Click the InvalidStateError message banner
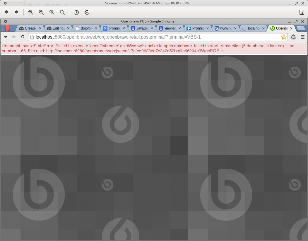Viewport: 308px width, 241px height. pyautogui.click(x=154, y=48)
